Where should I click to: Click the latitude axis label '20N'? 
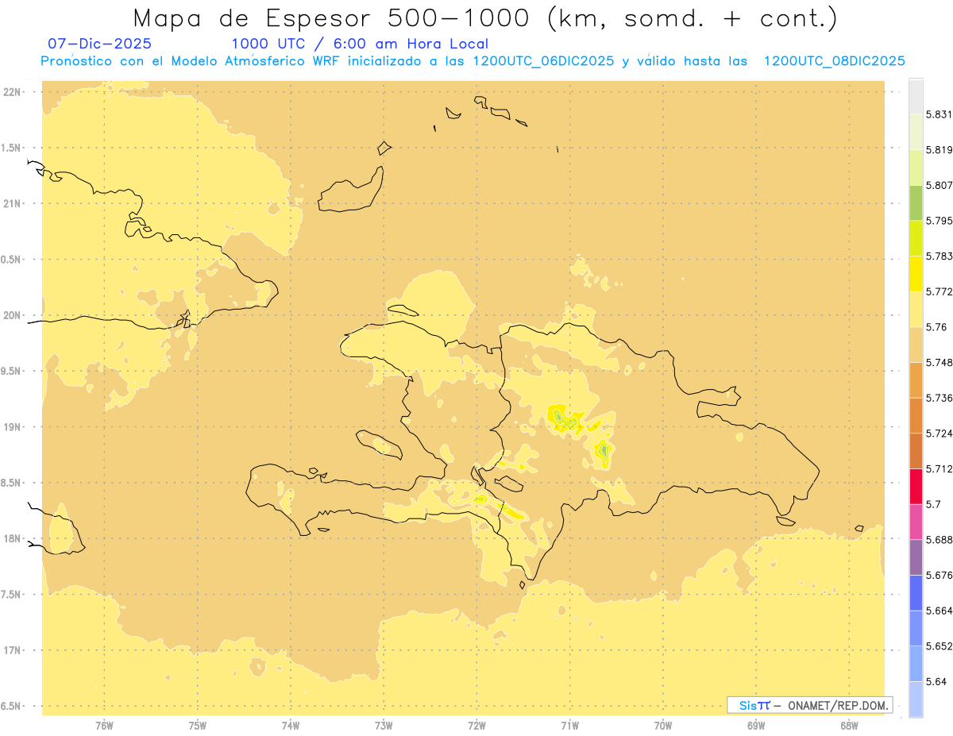click(13, 315)
